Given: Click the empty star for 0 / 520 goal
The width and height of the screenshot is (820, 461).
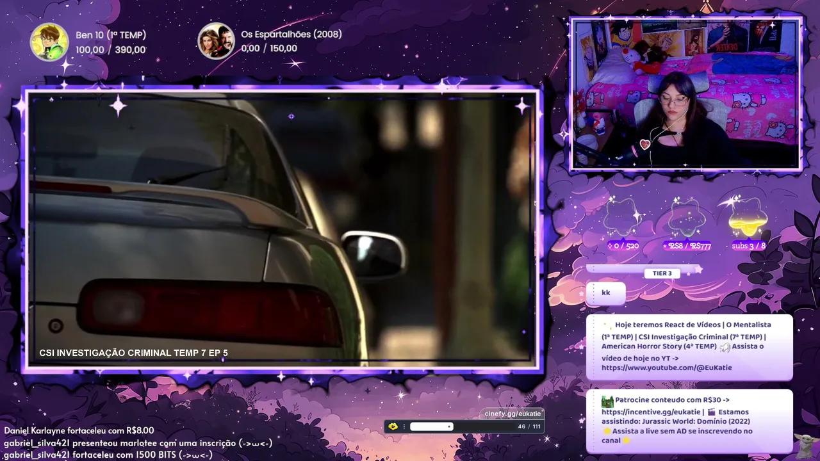Looking at the screenshot, I should point(623,216).
